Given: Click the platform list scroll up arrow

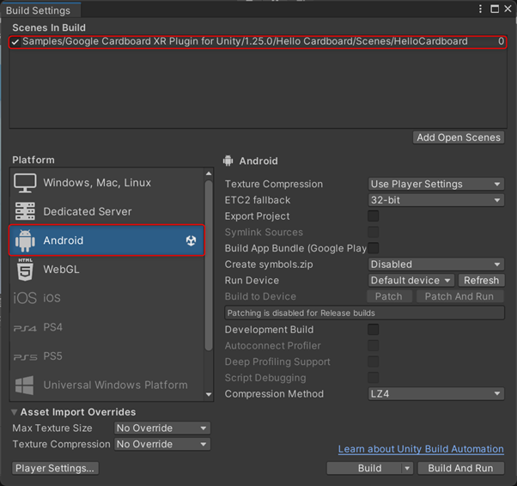Looking at the screenshot, I should pos(209,173).
